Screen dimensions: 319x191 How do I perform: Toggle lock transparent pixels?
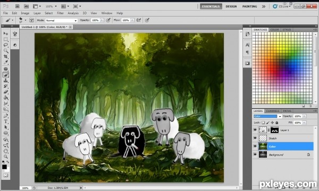tap(263, 123)
